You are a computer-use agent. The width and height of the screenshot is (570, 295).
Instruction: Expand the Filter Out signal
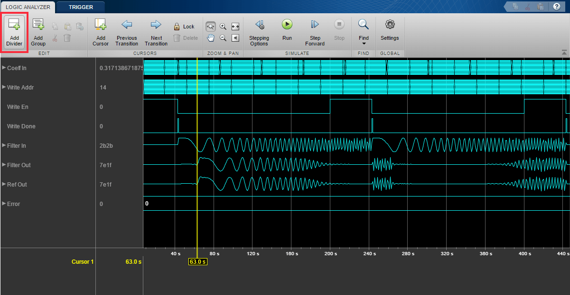tap(4, 165)
